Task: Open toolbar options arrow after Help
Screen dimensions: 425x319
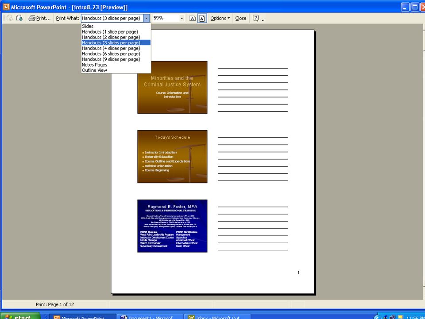Action: (263, 20)
